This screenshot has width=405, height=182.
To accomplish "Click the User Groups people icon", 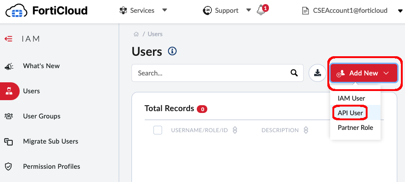I will click(x=9, y=116).
